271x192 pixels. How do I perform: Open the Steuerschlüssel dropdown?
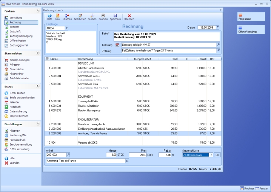pos(211,155)
